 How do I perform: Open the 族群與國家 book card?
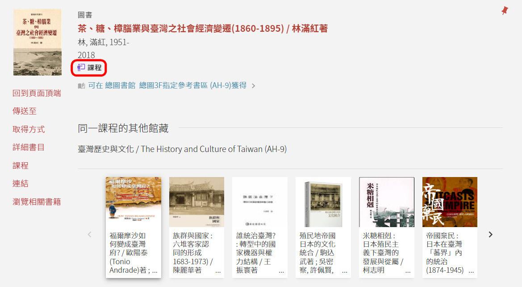pos(196,228)
